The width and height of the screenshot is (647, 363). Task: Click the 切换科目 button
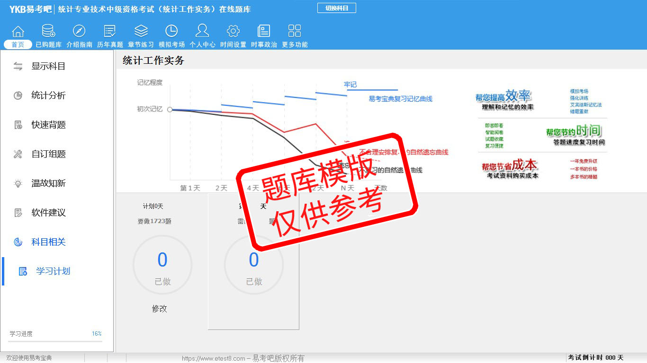(336, 8)
